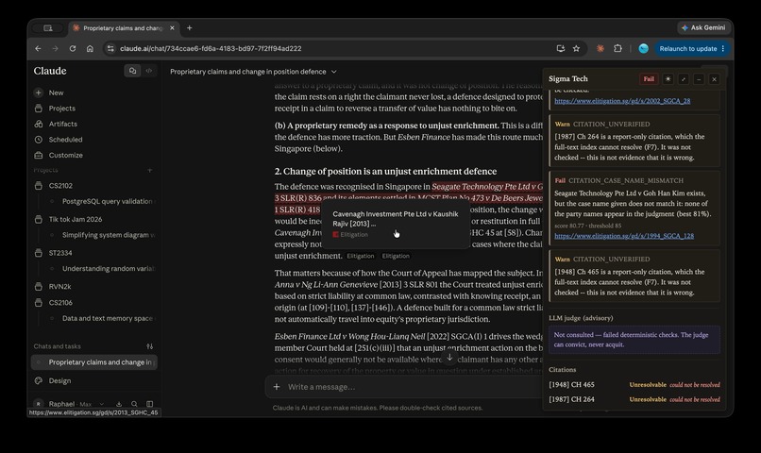Select the chat mode icon beside Claude logo
This screenshot has width=761, height=453.
pos(132,71)
